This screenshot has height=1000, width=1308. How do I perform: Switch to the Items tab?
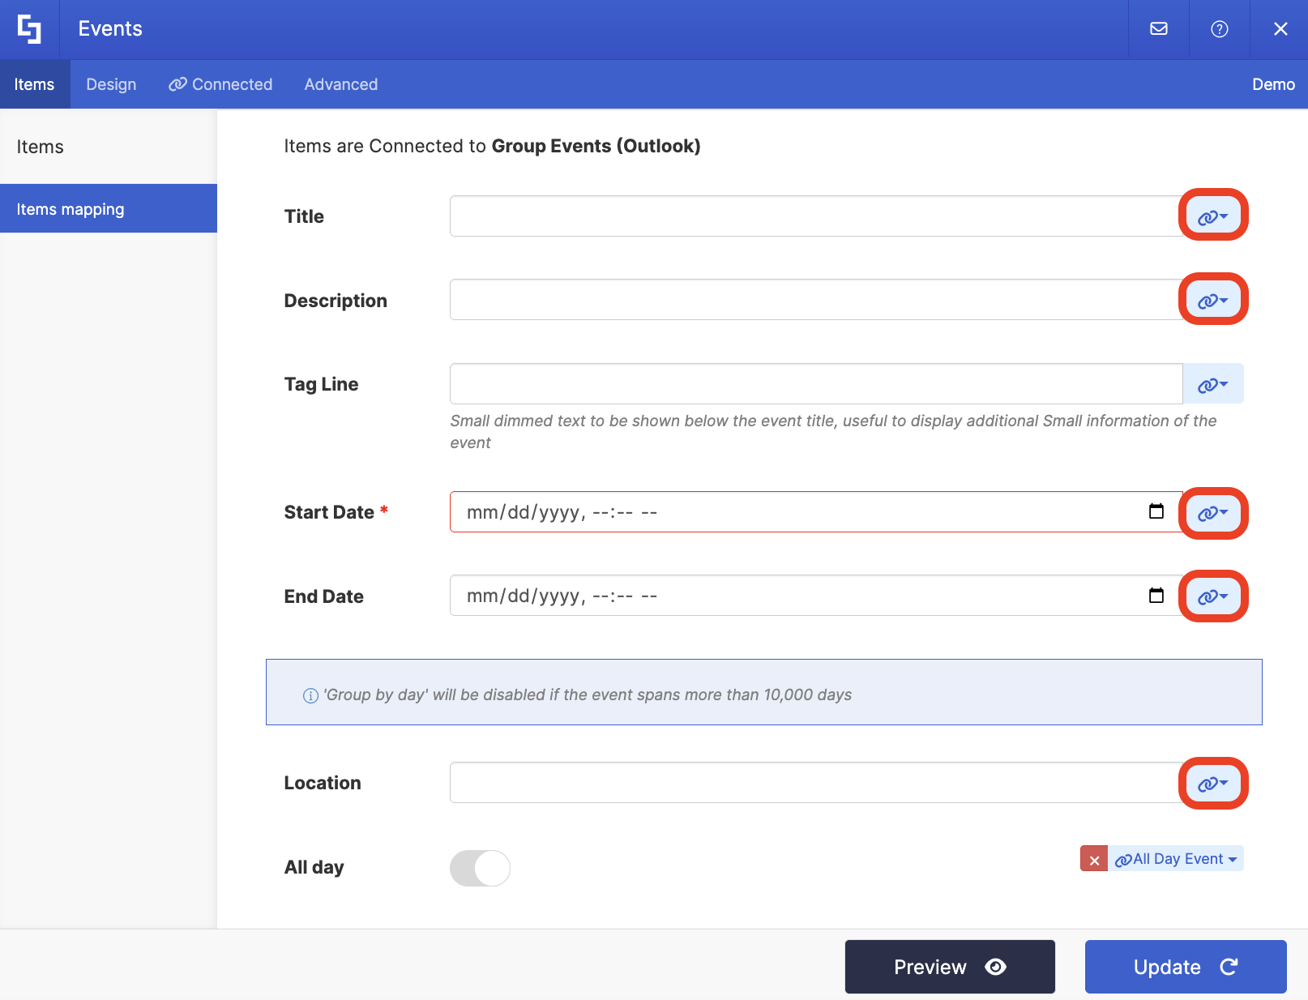[34, 84]
